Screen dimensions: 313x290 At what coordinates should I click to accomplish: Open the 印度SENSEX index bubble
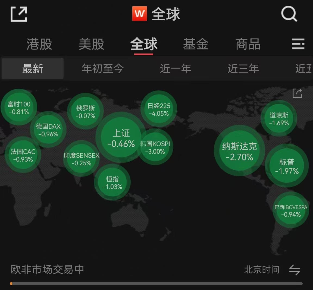click(82, 159)
